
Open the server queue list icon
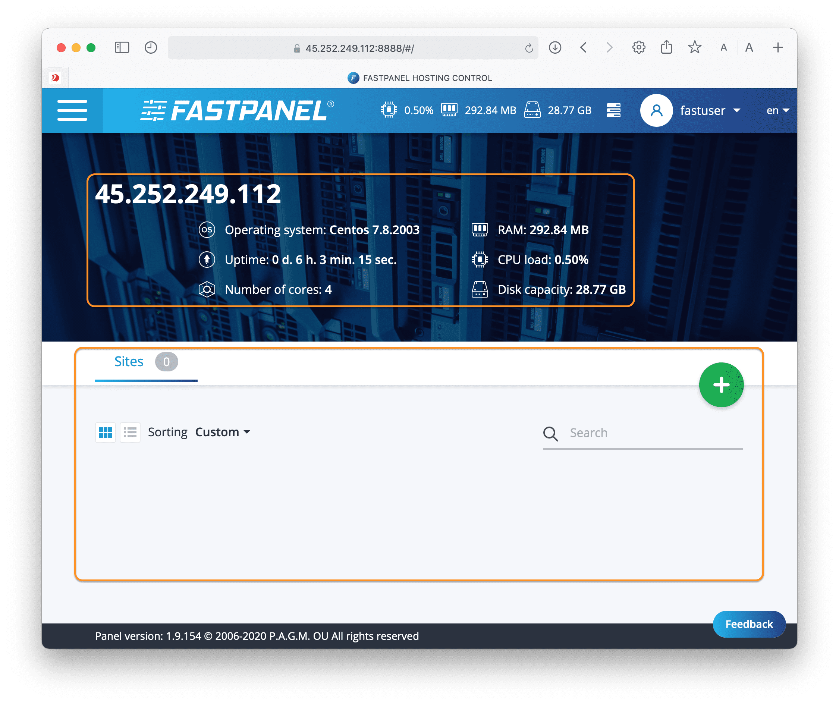pos(613,110)
